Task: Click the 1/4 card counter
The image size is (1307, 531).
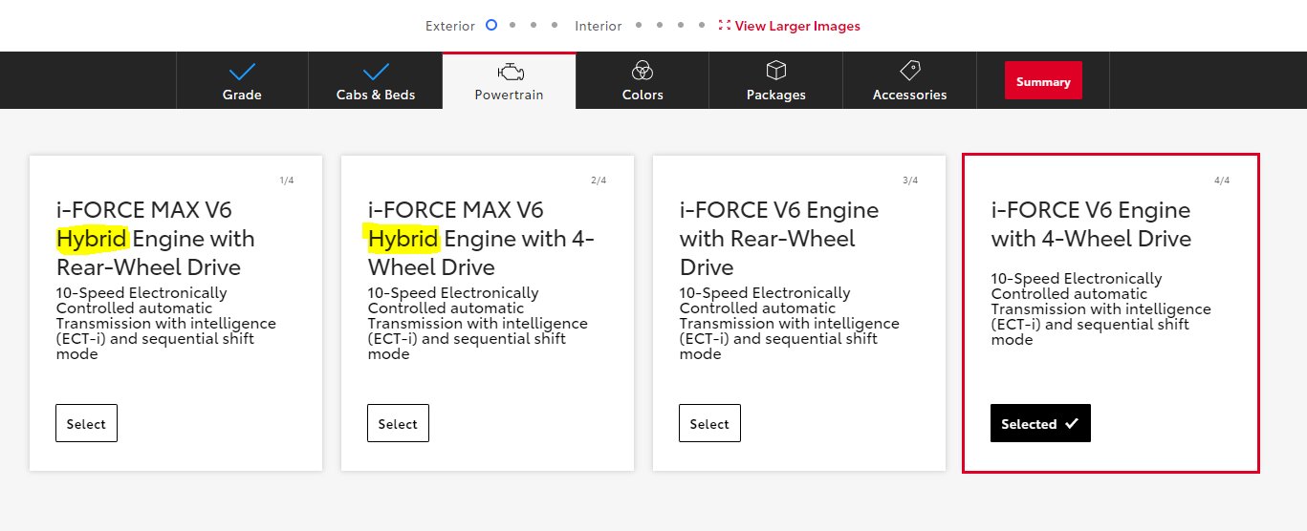Action: [287, 181]
